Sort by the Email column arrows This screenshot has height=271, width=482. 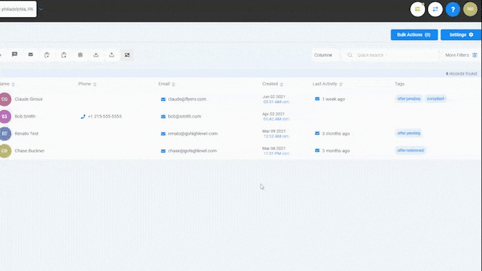(173, 84)
